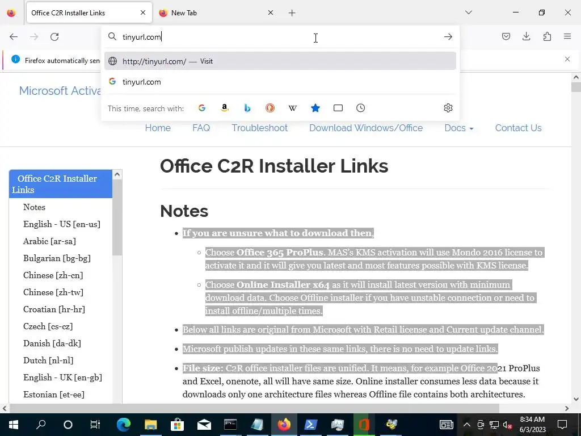Viewport: 581px width, 436px height.
Task: Switch to Office C2R Installer Links tab
Action: click(x=89, y=13)
